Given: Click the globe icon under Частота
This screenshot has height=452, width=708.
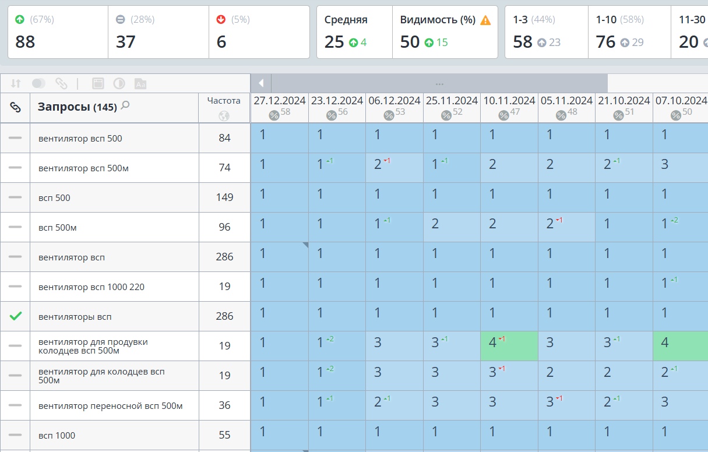Looking at the screenshot, I should coord(224,116).
